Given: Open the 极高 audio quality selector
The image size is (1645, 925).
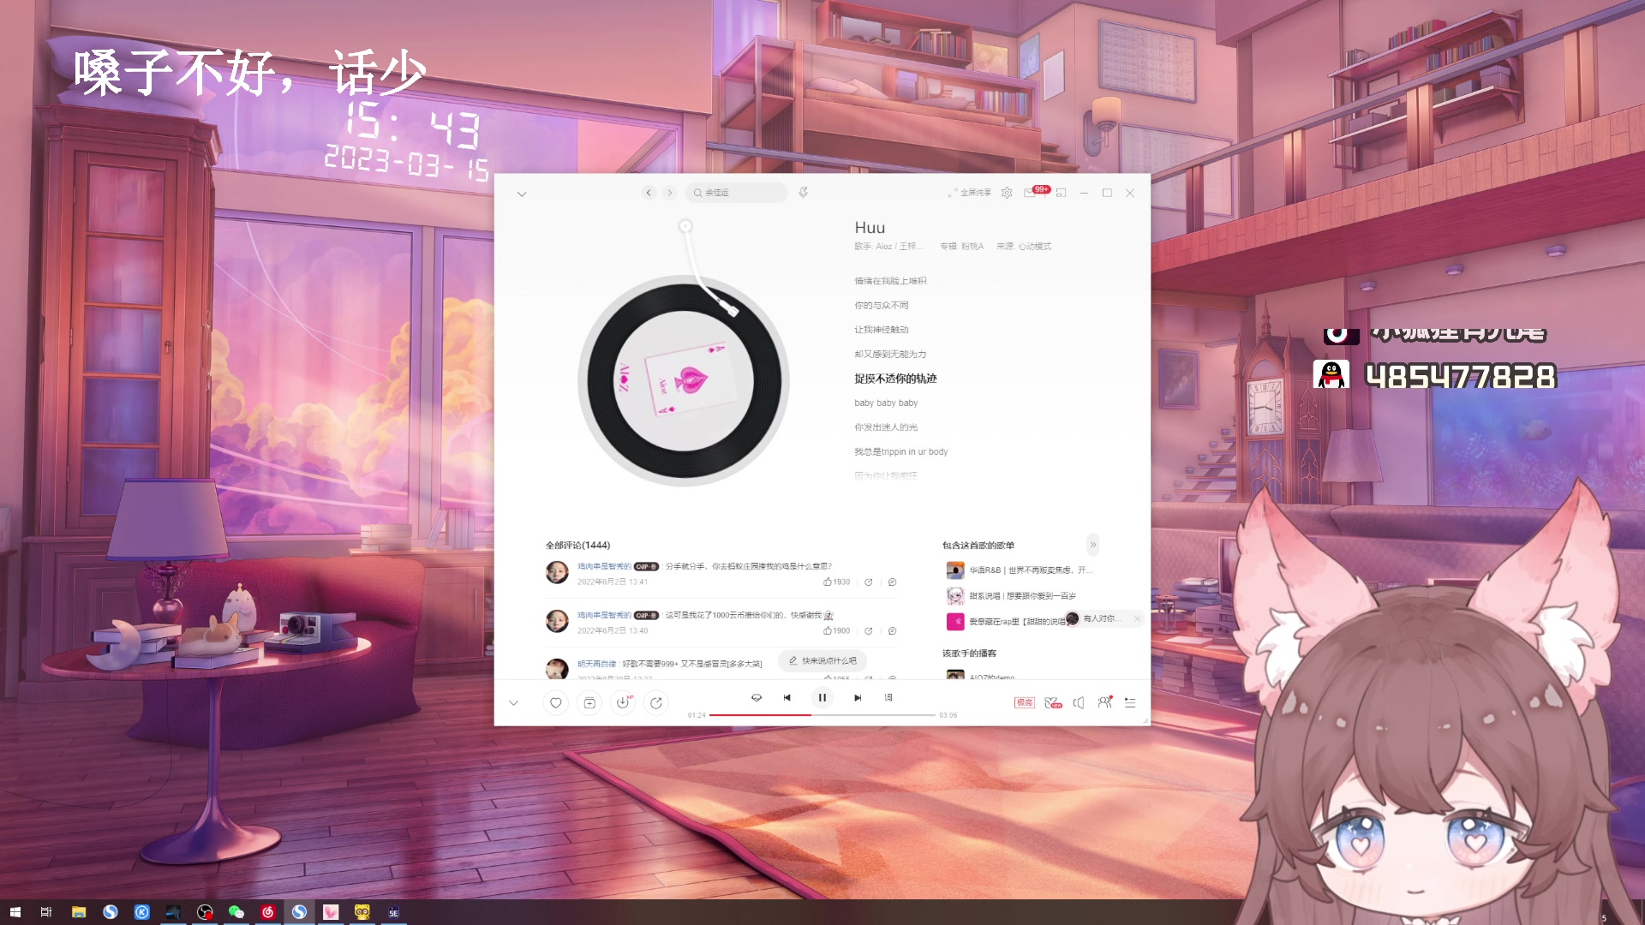Looking at the screenshot, I should click(1025, 703).
